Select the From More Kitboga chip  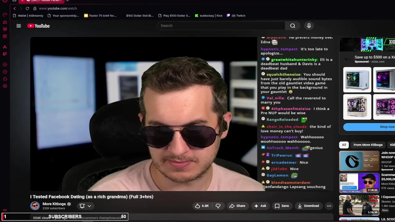pyautogui.click(x=368, y=145)
